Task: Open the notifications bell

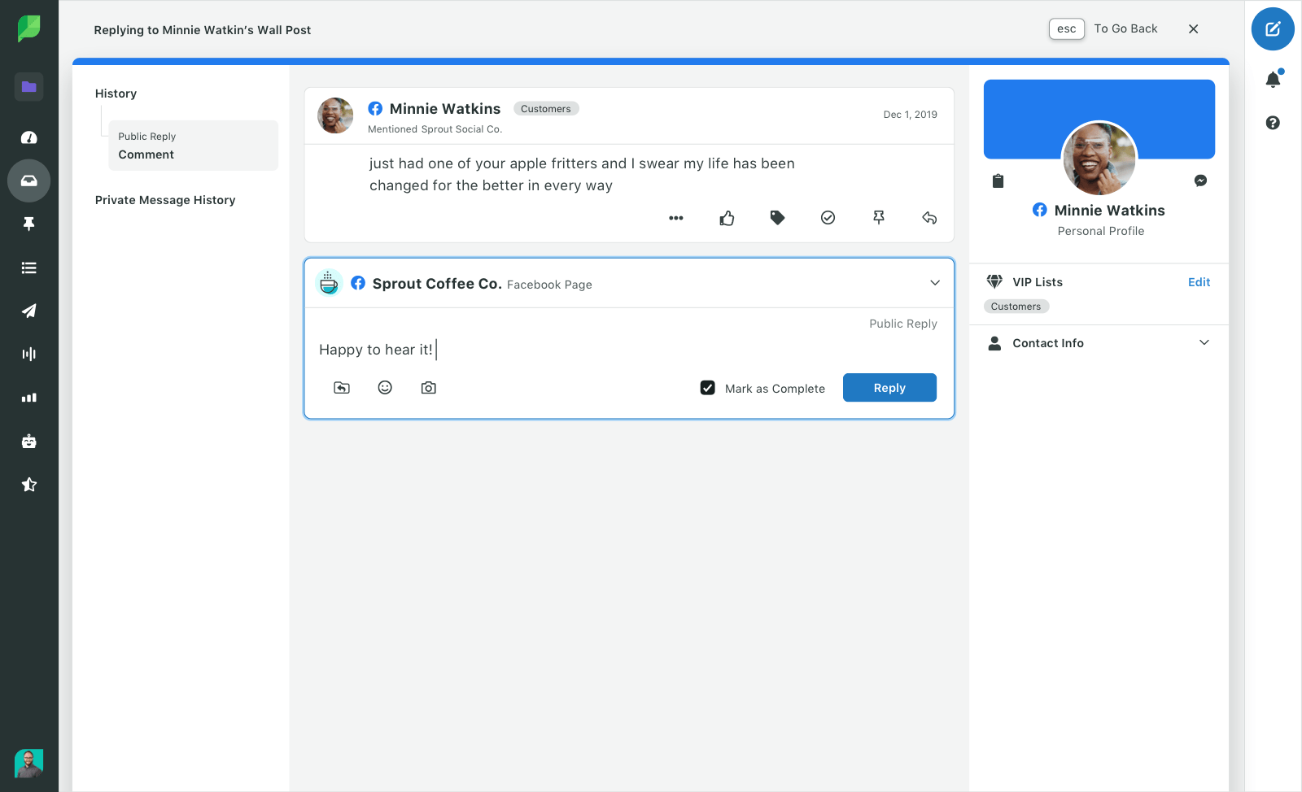Action: click(1273, 80)
